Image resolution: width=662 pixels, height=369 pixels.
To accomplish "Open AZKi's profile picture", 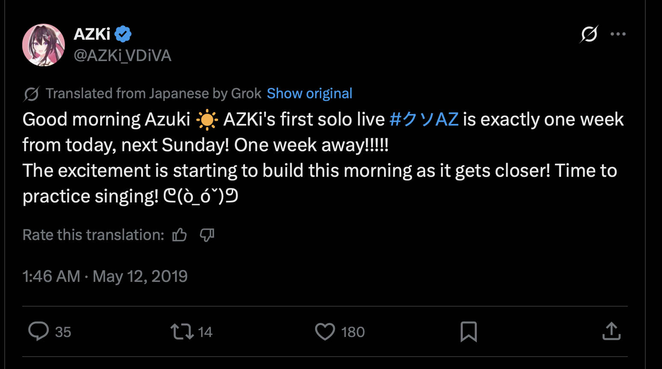I will [44, 45].
